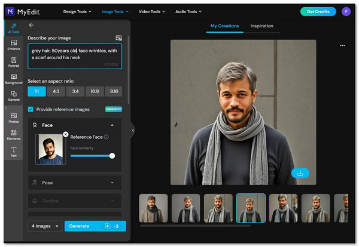Image resolution: width=359 pixels, height=247 pixels.
Task: Click the Face Similarity slider handle
Action: pos(112,156)
